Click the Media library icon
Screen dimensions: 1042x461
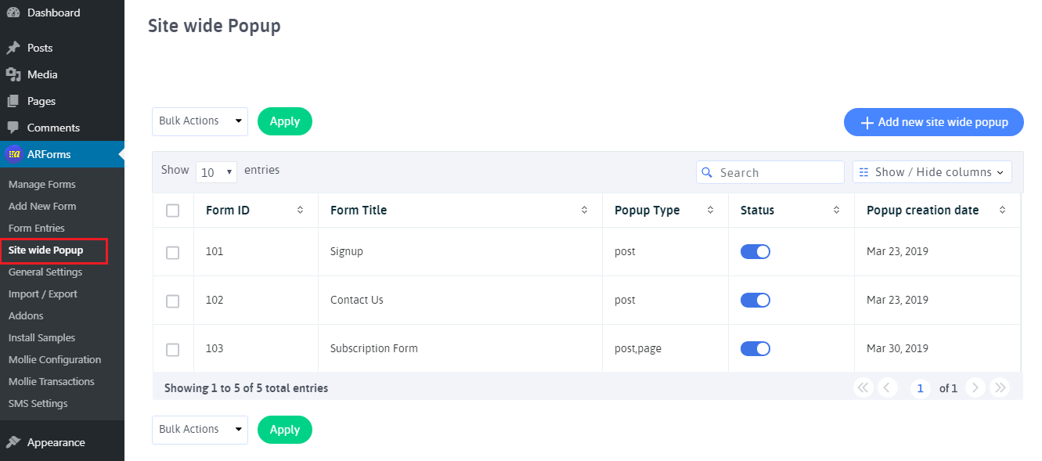pos(13,74)
